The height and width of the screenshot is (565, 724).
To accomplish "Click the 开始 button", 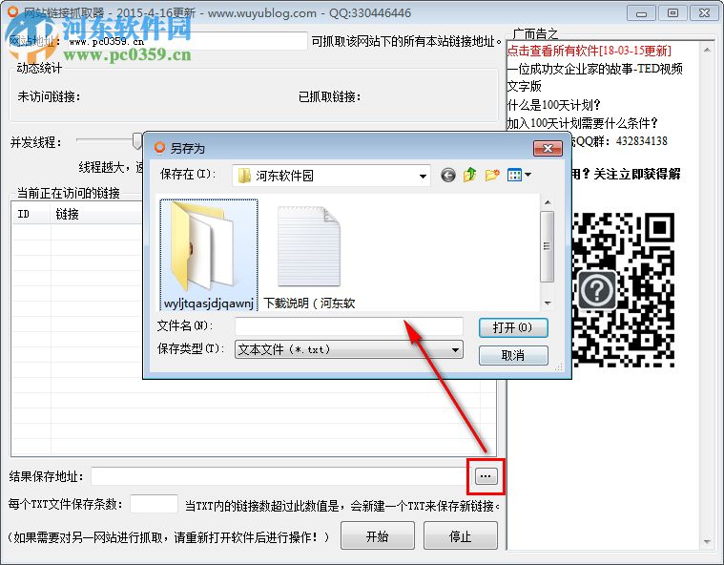I will [377, 536].
